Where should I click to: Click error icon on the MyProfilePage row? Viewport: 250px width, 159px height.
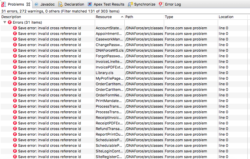pos(15,78)
